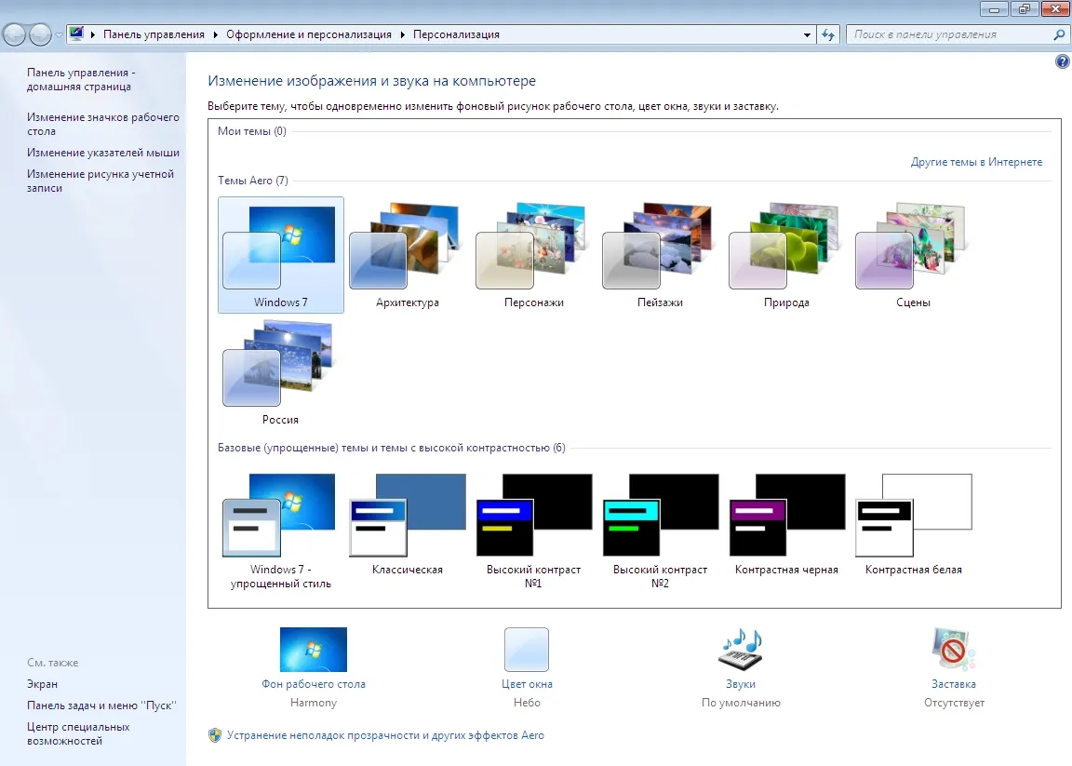This screenshot has width=1072, height=766.
Task: Click the Небо window color text
Action: click(x=527, y=703)
